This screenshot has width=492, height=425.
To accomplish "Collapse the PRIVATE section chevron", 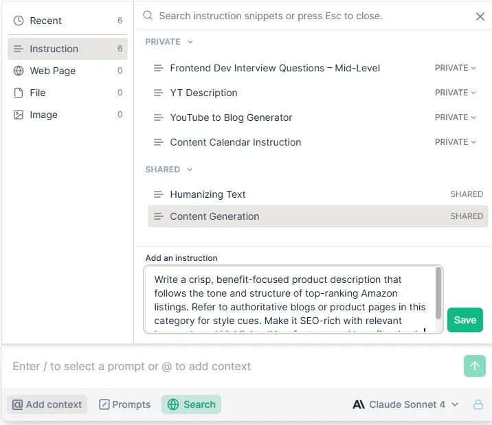I will pyautogui.click(x=190, y=42).
